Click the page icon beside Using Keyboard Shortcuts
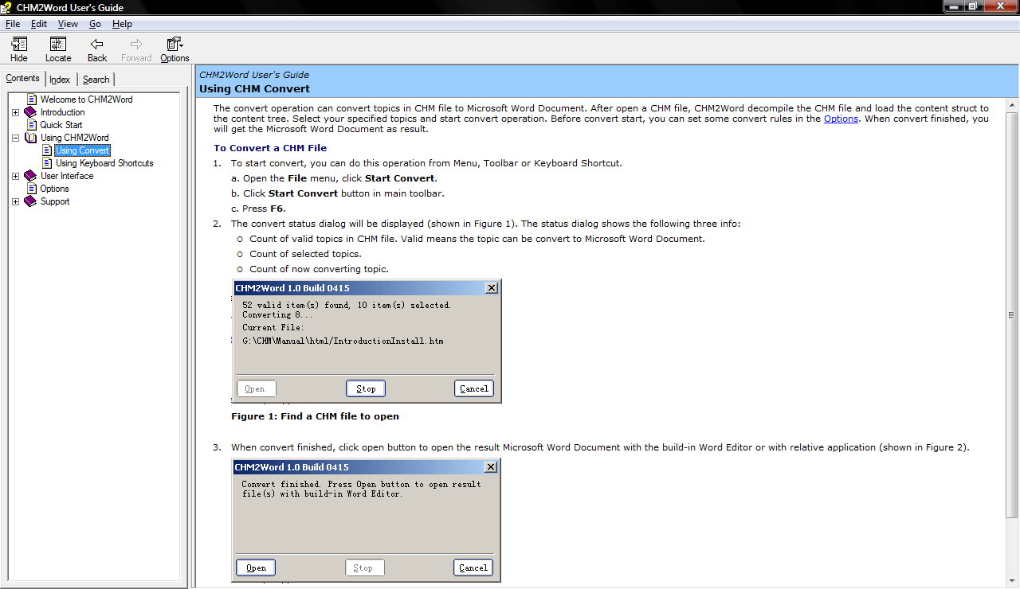 (x=47, y=163)
